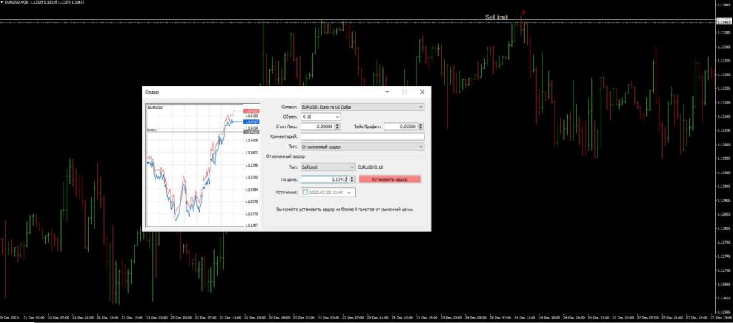Screen dimensions: 733x323
Task: Minimize the Ордер dialog window
Action: coord(387,92)
